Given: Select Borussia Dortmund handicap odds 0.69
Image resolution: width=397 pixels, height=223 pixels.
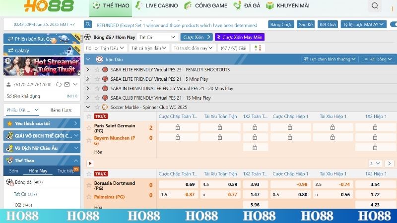Looking at the screenshot, I should click(178, 184).
